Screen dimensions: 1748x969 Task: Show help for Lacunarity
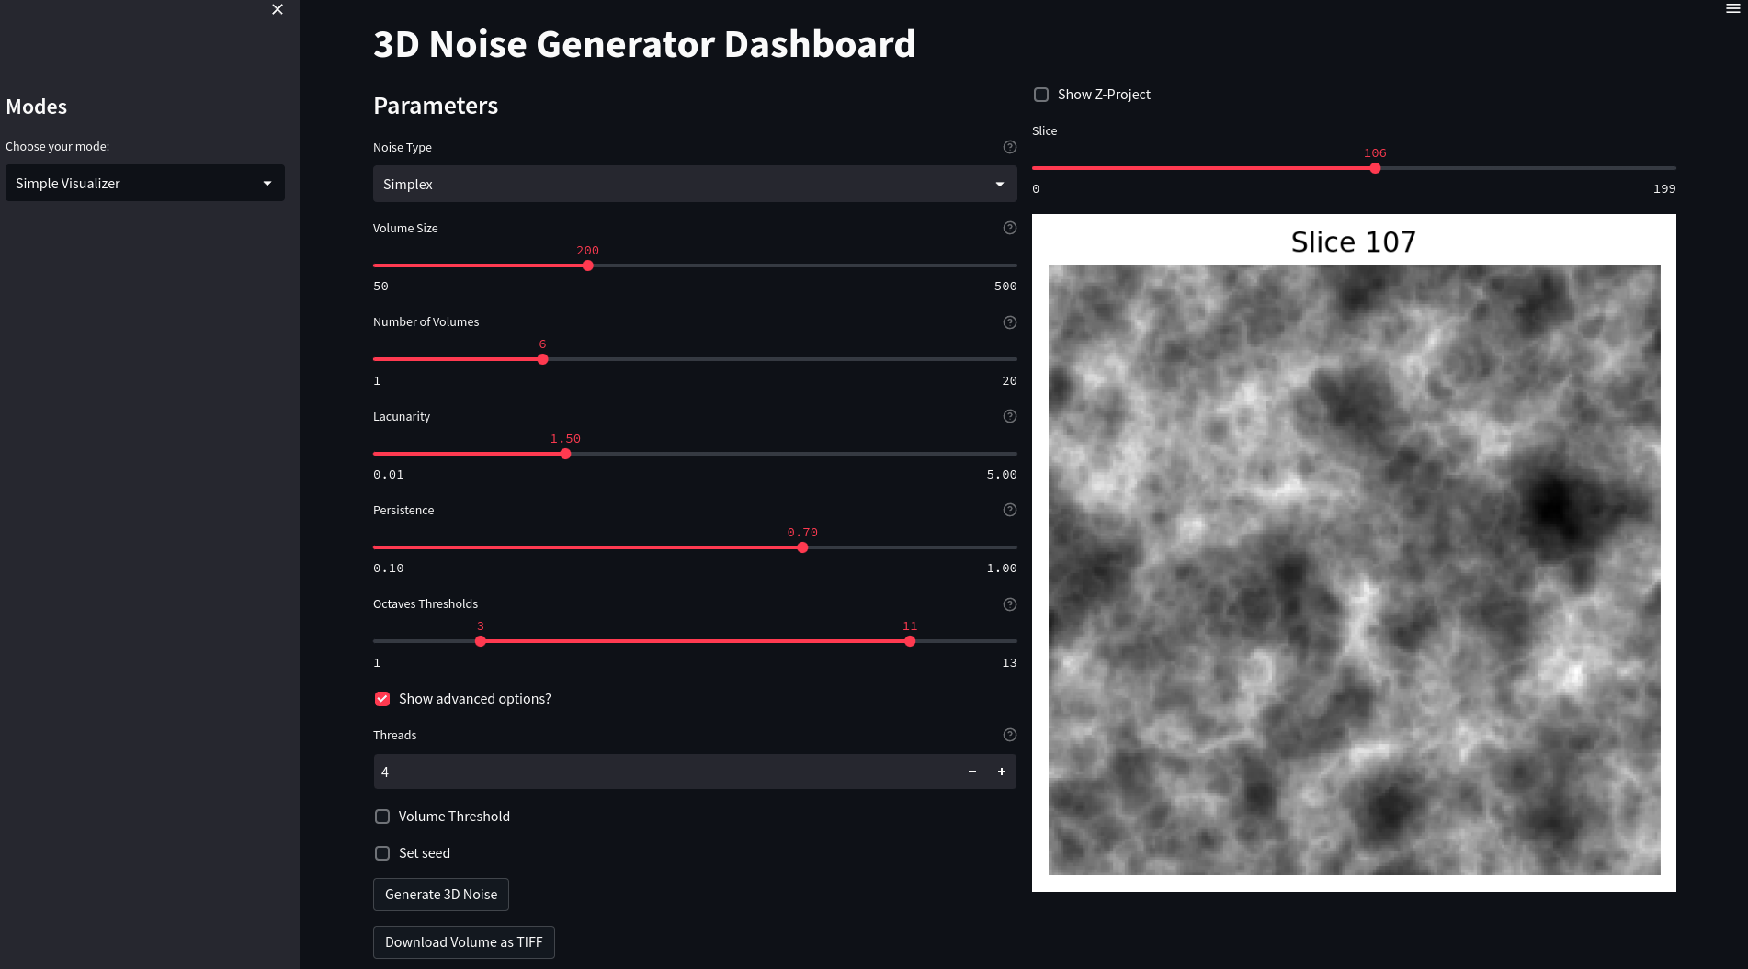(x=1010, y=416)
